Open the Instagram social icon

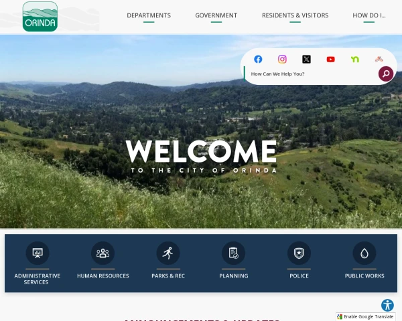[x=282, y=60]
